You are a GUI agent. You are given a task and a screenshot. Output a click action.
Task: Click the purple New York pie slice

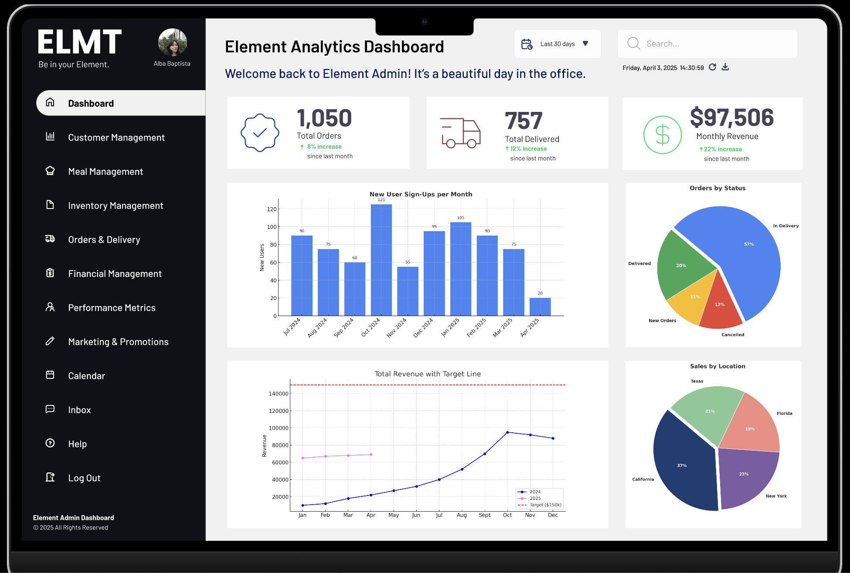coord(745,475)
